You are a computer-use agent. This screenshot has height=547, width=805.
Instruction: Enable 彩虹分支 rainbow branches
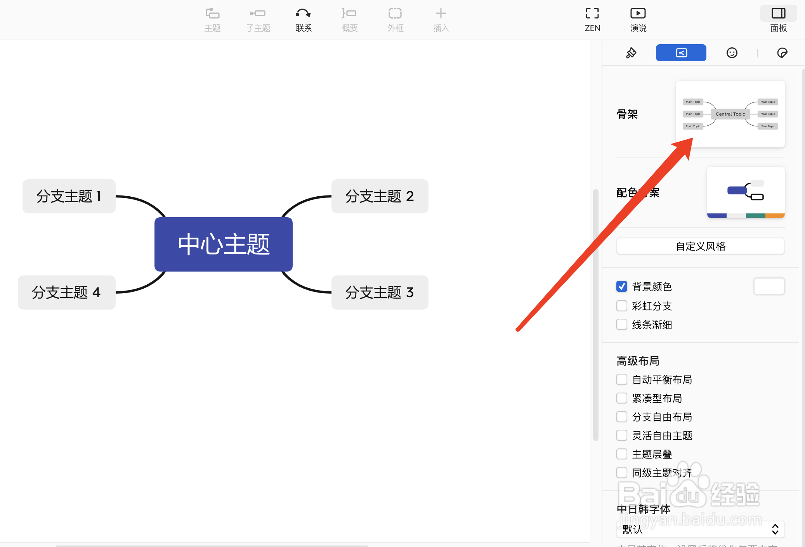click(x=621, y=306)
